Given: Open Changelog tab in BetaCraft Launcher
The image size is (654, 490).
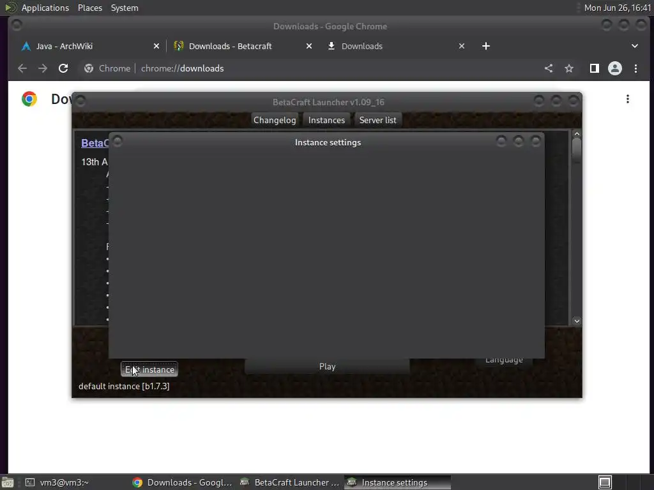Looking at the screenshot, I should pyautogui.click(x=275, y=120).
